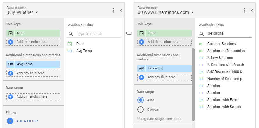Click the Type to search field
Image resolution: width=259 pixels, height=128 pixels.
[x=98, y=34]
